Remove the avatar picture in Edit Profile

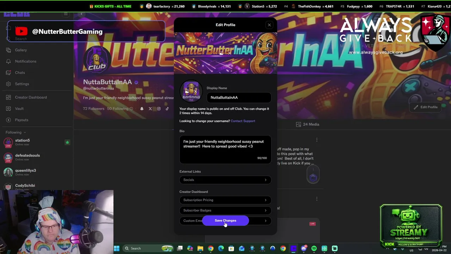(196, 91)
